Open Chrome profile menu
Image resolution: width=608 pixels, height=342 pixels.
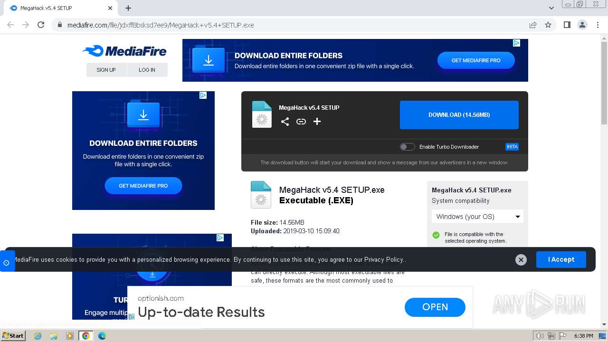(582, 25)
